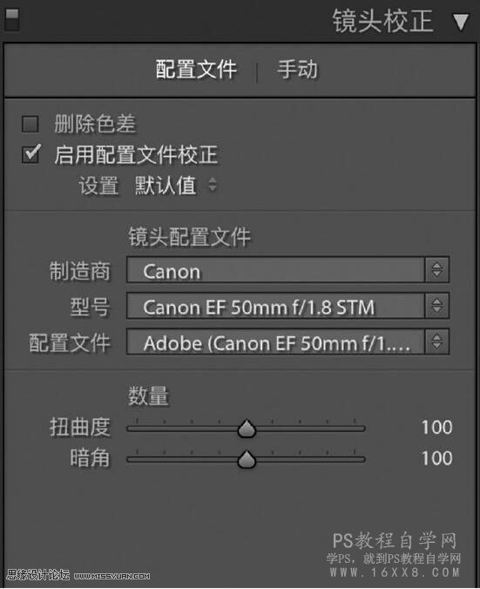
Task: Open the 配置文件 Adobe profile dropdown
Action: tap(287, 342)
